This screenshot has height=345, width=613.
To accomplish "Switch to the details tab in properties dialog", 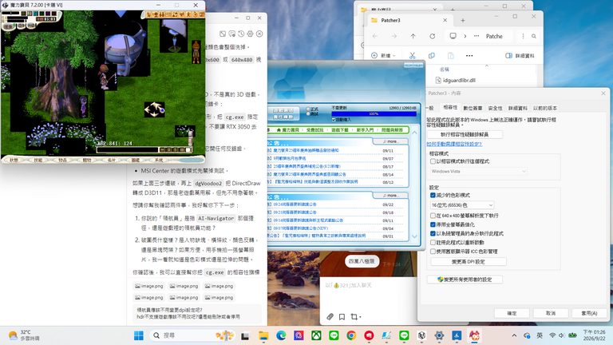I will (x=517, y=108).
